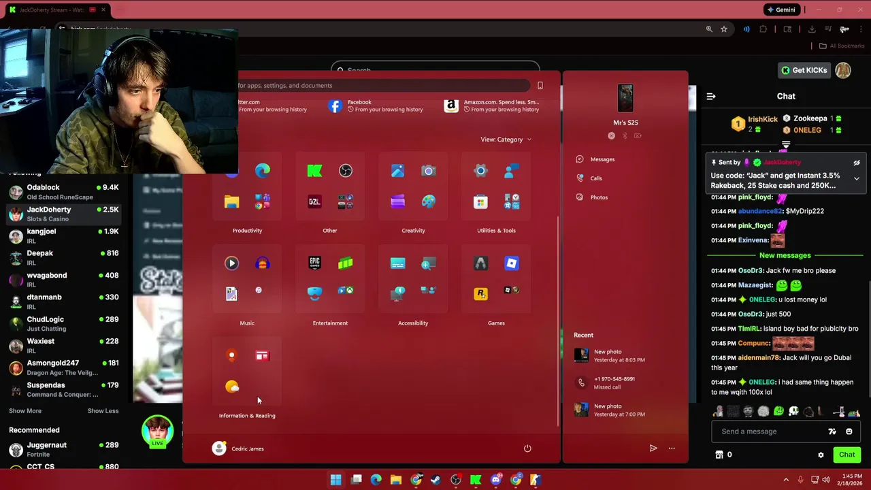Show hidden system tray icons

(787, 480)
